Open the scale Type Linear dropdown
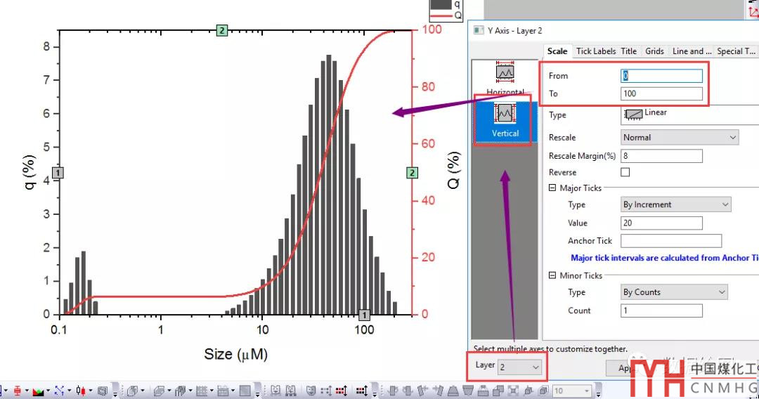This screenshot has height=399, width=759. click(689, 114)
